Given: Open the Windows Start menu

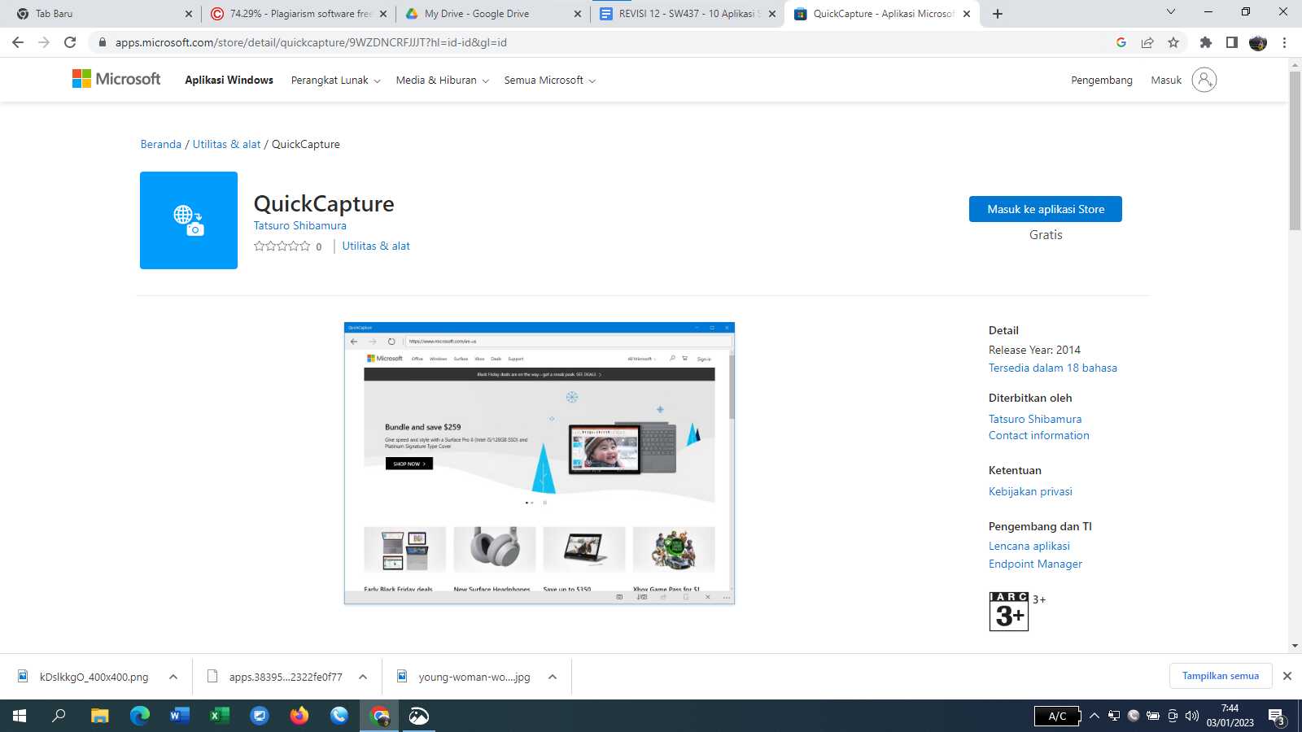Looking at the screenshot, I should pos(20,716).
